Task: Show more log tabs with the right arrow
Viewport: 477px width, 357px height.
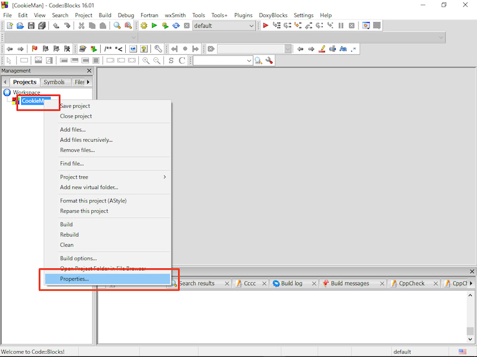Action: (x=471, y=283)
